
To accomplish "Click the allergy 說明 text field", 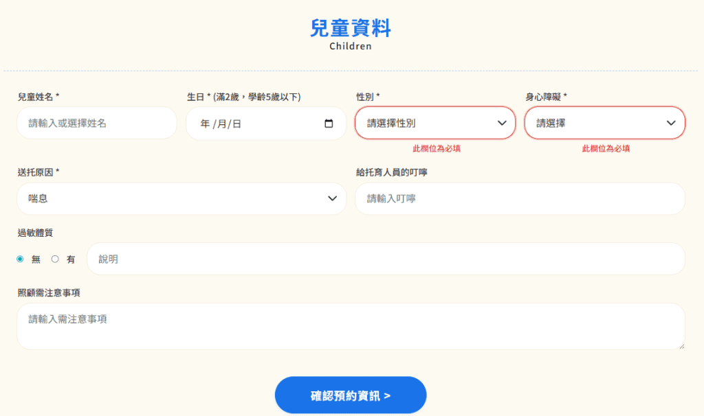I will click(386, 259).
